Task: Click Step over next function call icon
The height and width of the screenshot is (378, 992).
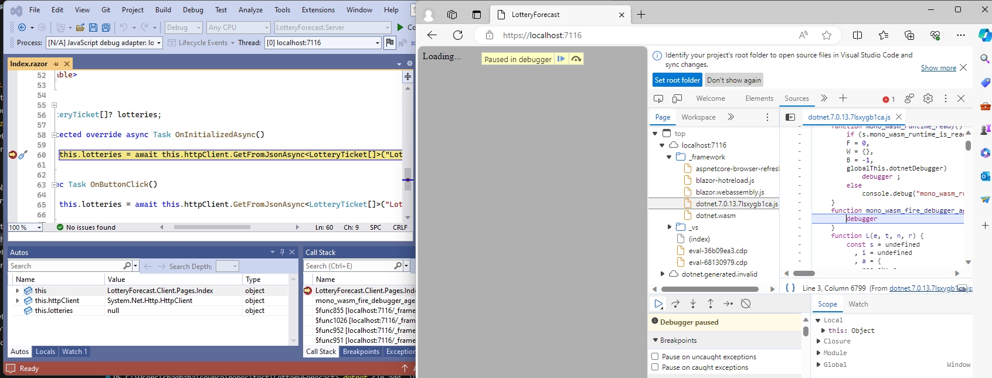Action: (675, 304)
